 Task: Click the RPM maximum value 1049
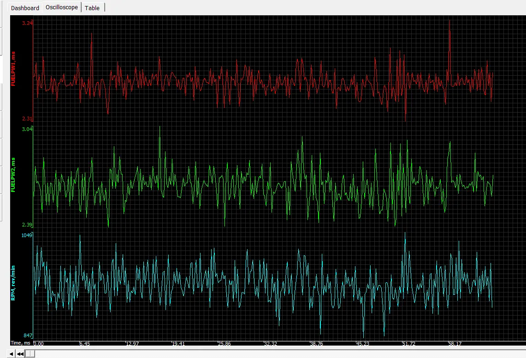[x=27, y=235]
